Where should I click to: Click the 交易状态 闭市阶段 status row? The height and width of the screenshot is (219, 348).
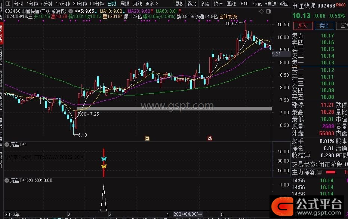320,164
